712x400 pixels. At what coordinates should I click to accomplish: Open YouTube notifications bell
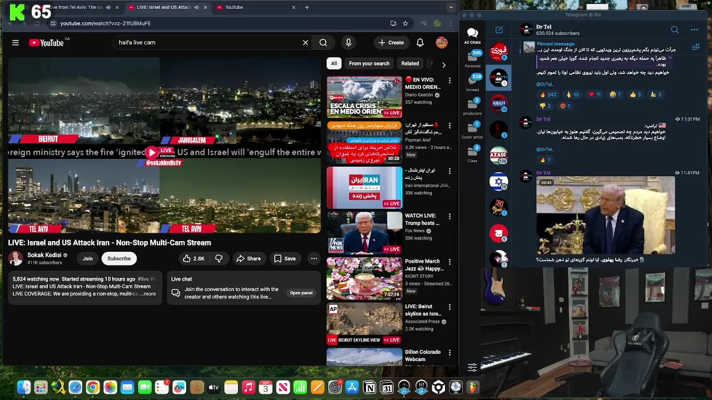[x=420, y=42]
